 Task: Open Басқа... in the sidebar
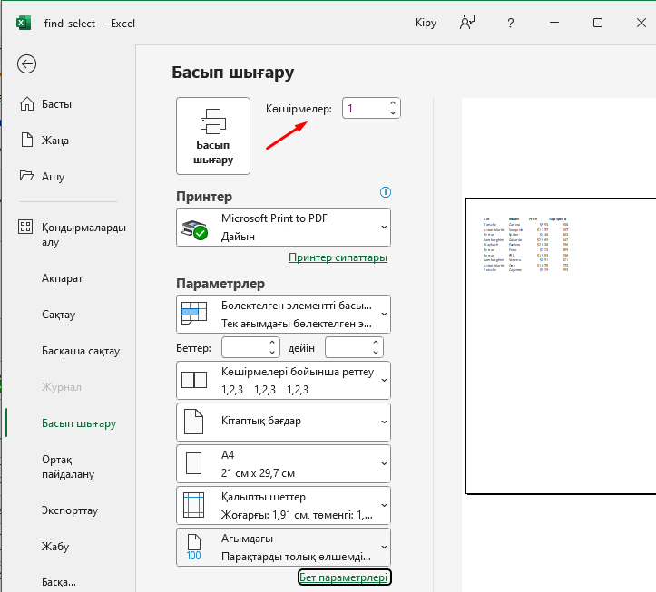click(x=59, y=582)
